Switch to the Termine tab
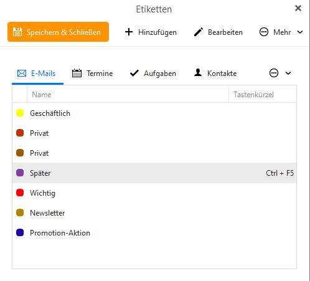Screen dimensions: 310x281 coord(92,74)
